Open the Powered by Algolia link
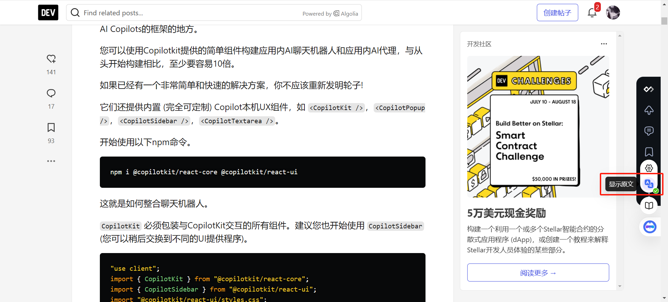This screenshot has width=668, height=302. coord(330,14)
